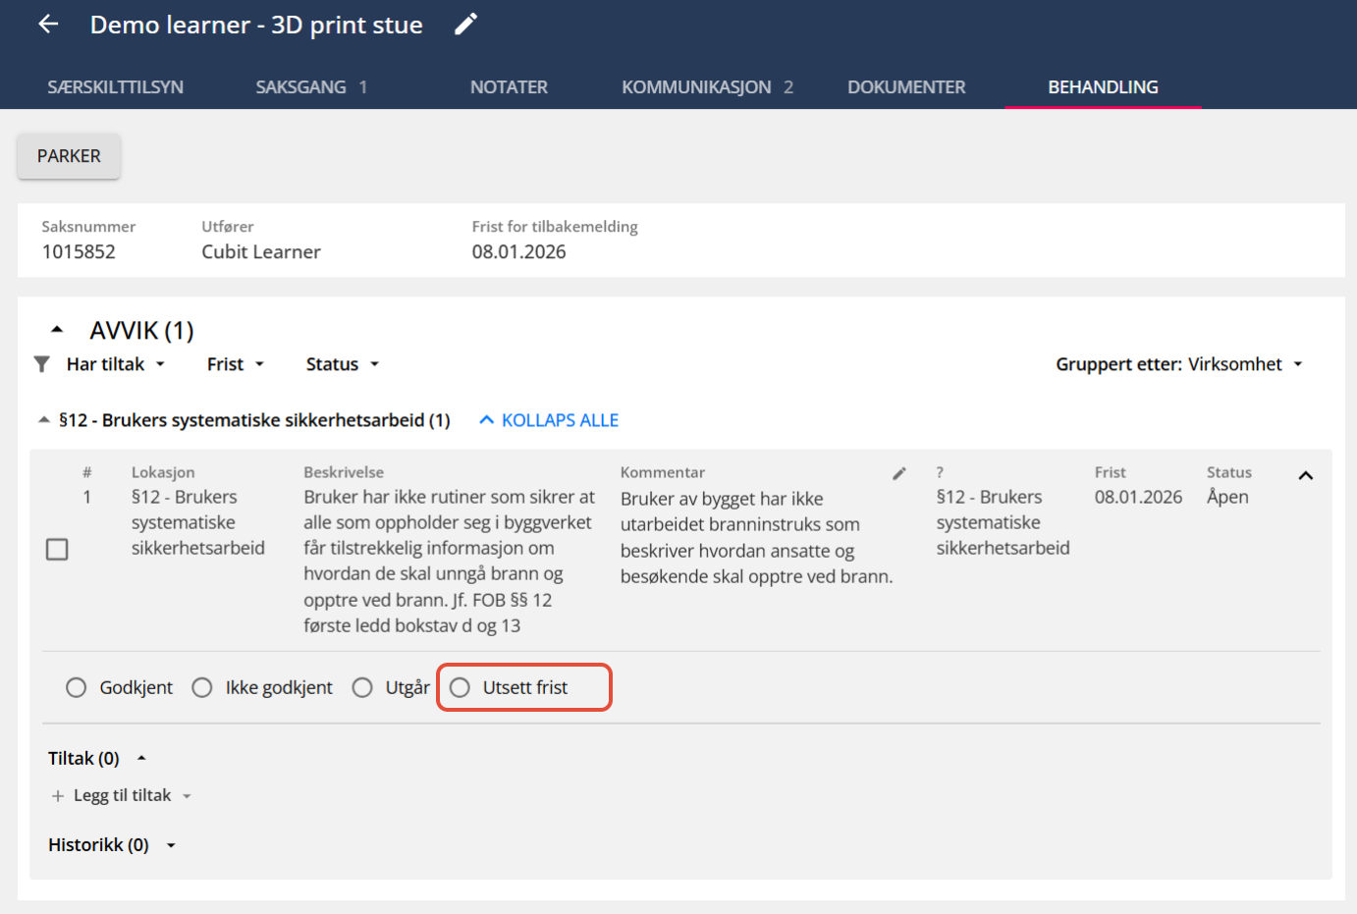Select the Ikke godkjent radio button
1357x914 pixels.
(x=202, y=687)
